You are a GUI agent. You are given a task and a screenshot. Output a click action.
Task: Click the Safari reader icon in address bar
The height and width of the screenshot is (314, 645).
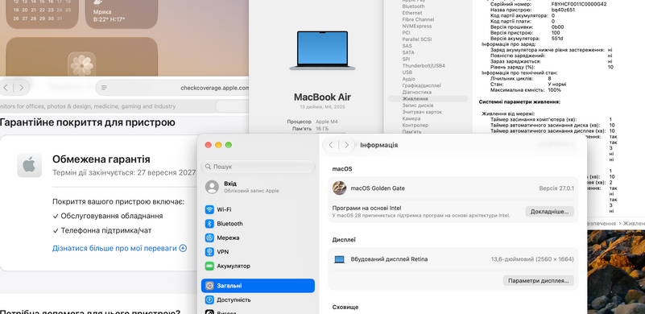104,88
